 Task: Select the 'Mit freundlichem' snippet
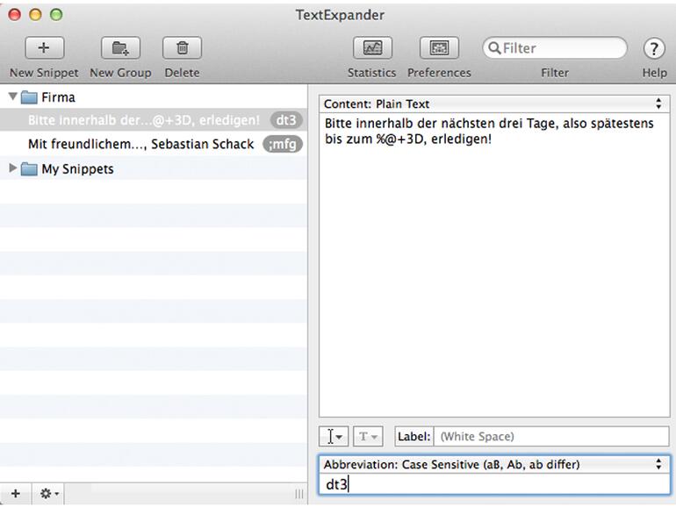[x=140, y=144]
